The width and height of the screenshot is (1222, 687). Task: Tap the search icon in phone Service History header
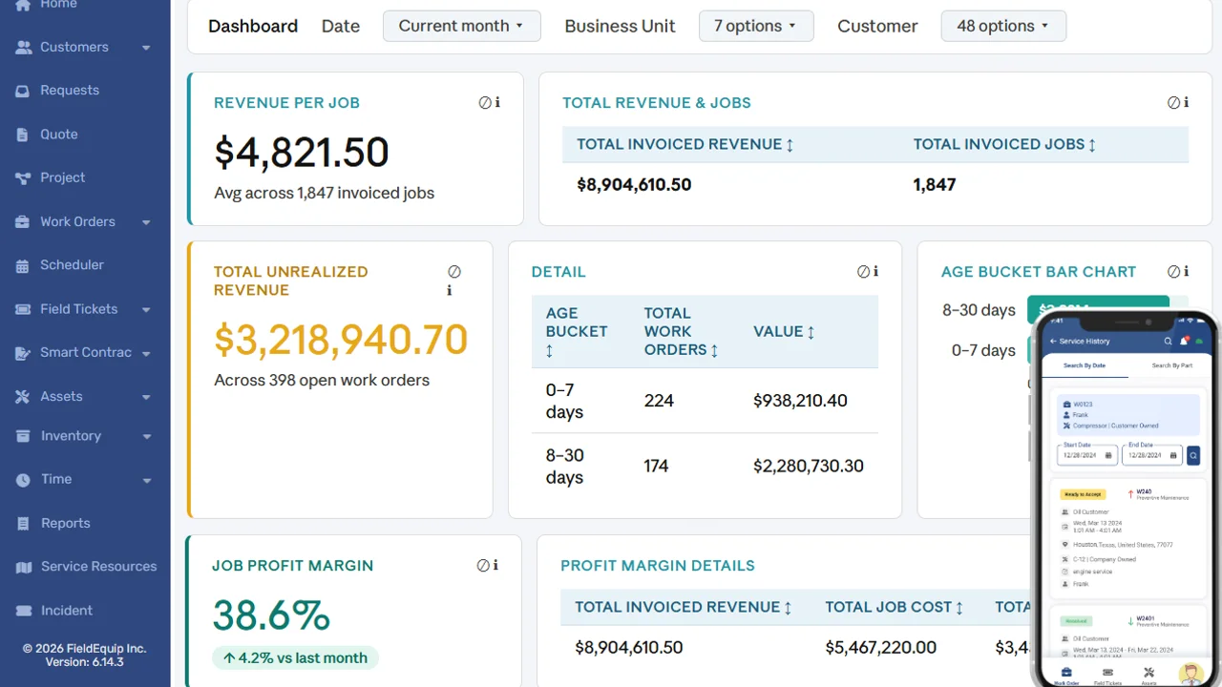1168,341
